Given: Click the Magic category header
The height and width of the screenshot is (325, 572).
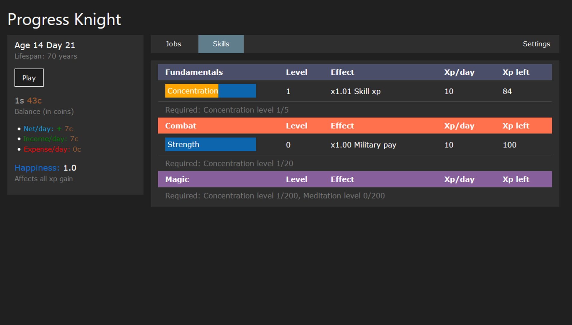Looking at the screenshot, I should pyautogui.click(x=177, y=179).
